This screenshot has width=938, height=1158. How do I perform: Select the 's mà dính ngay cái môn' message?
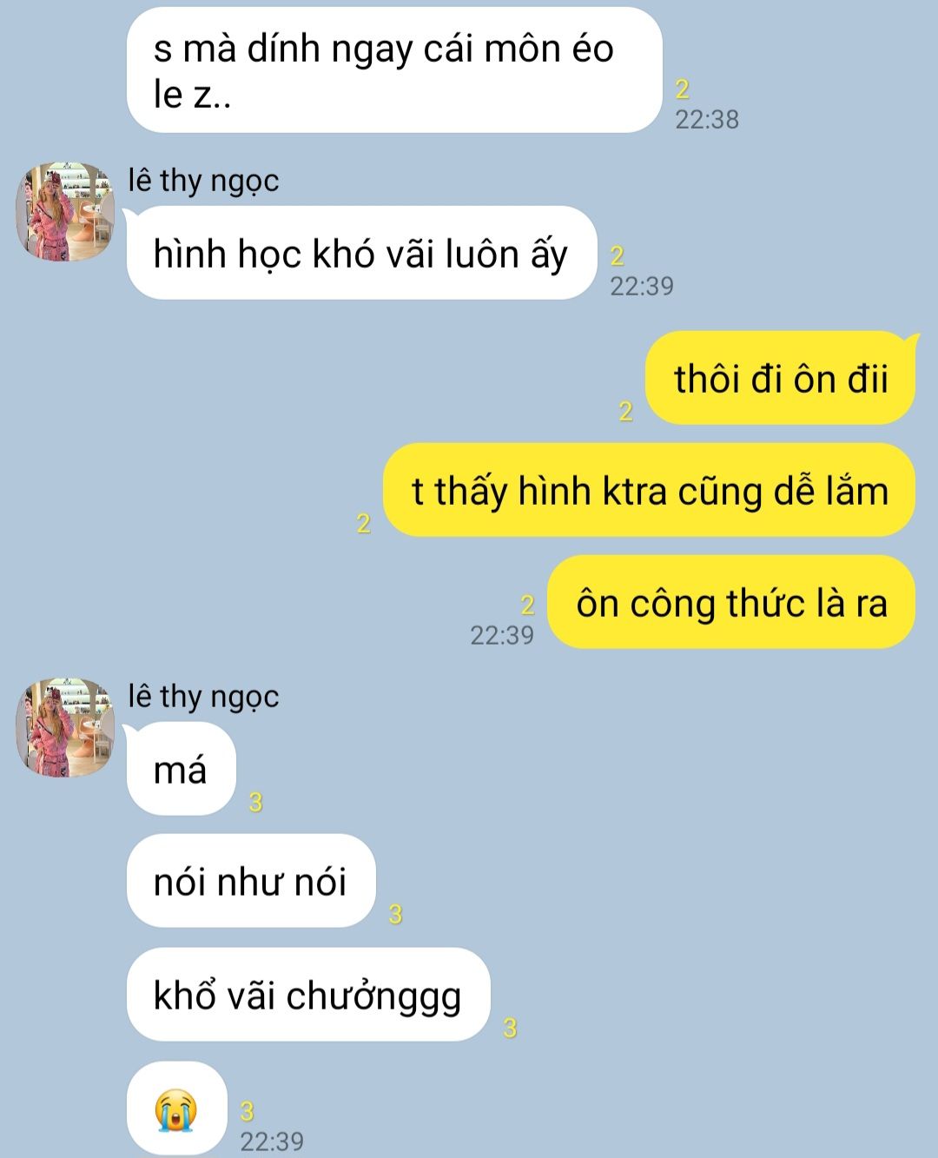pos(394,69)
